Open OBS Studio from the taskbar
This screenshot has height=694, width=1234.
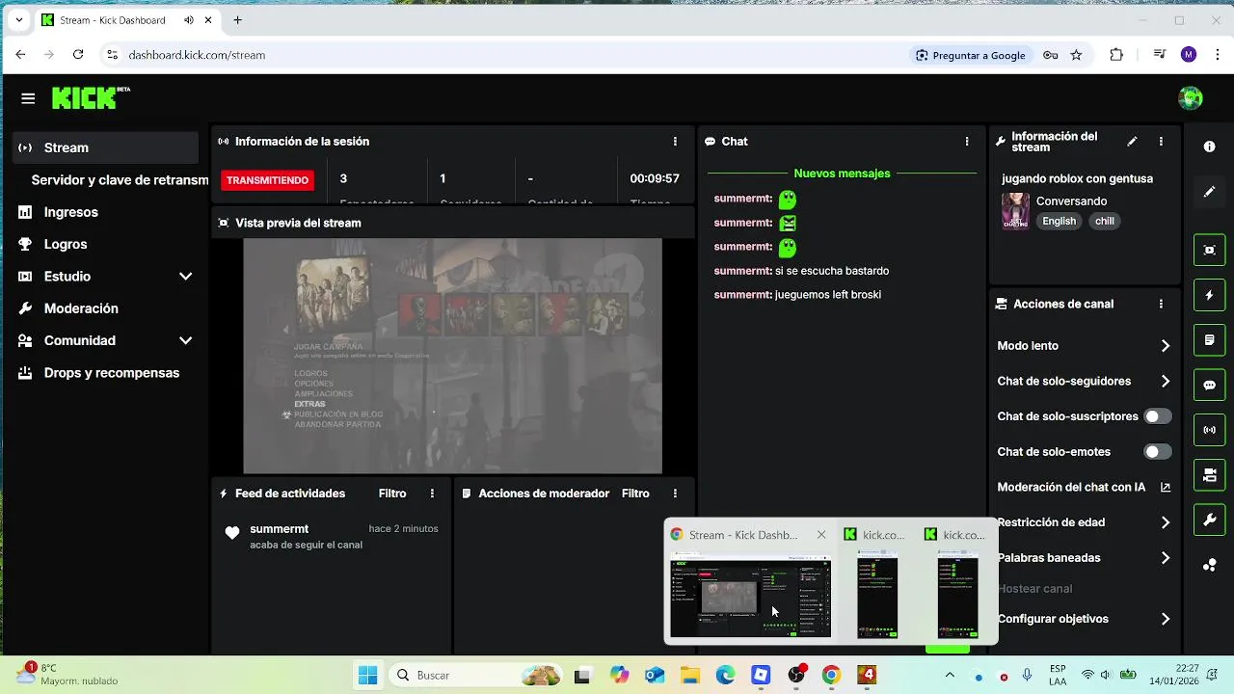[796, 675]
